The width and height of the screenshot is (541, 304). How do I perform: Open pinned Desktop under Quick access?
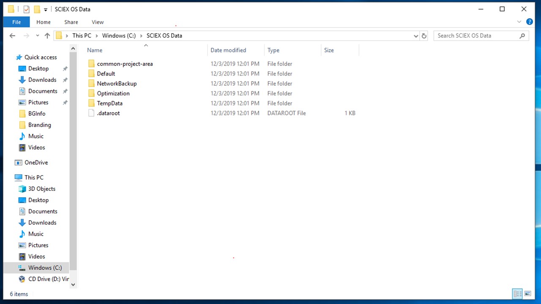click(x=38, y=68)
